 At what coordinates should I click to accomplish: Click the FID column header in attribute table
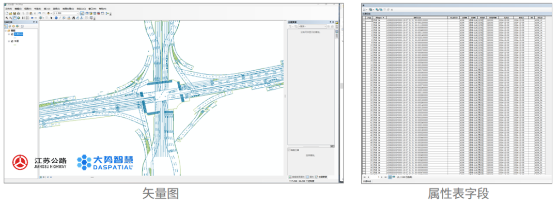coord(369,18)
